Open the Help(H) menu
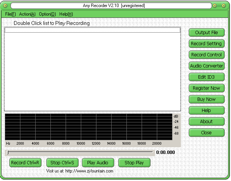Screen dimensions: 231x181 pos(66,14)
